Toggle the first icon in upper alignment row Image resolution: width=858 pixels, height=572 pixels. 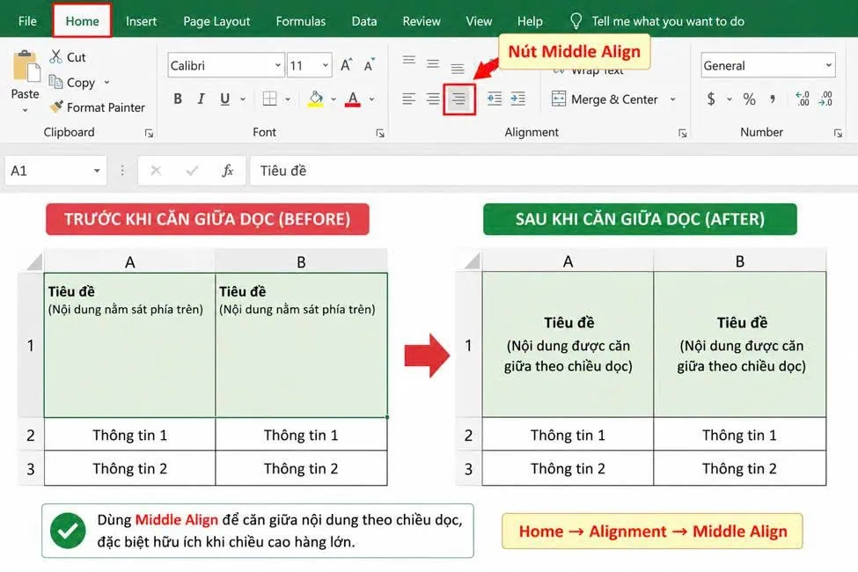click(x=408, y=60)
